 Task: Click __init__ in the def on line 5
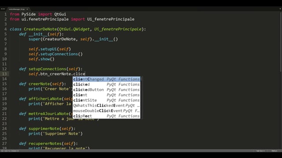(38, 34)
